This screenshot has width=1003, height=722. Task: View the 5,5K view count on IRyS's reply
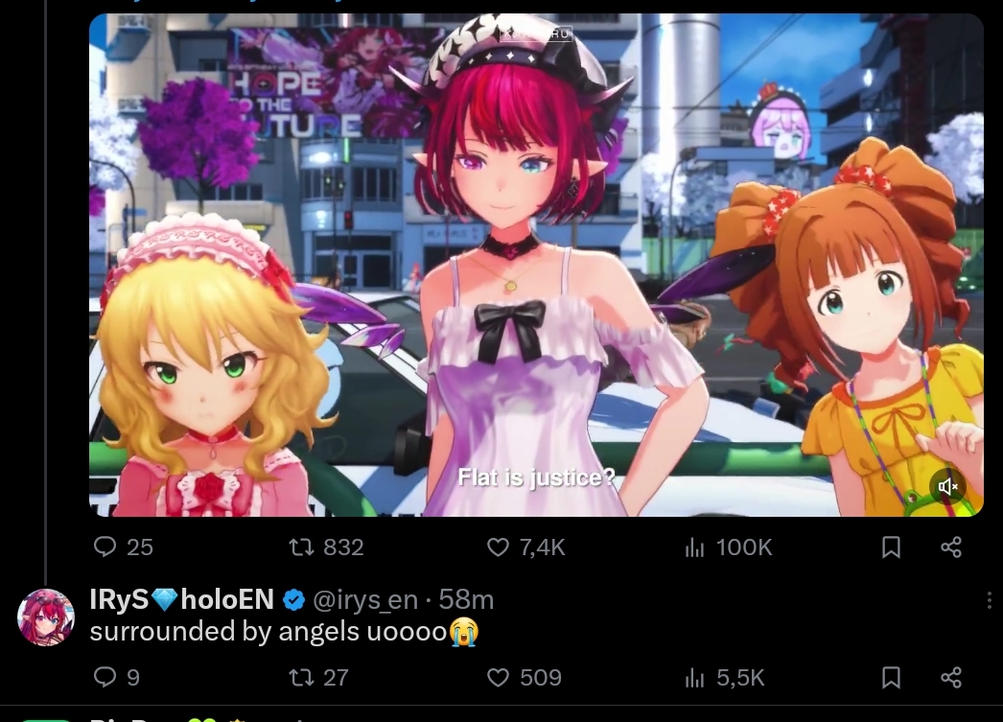tap(724, 677)
